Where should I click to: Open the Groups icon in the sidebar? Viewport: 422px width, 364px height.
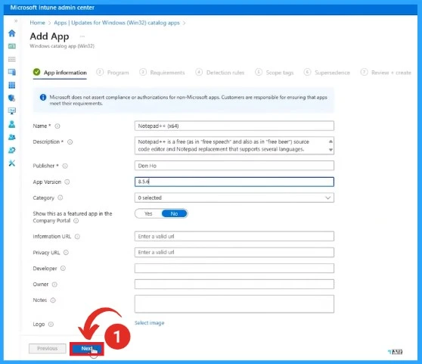coord(12,137)
